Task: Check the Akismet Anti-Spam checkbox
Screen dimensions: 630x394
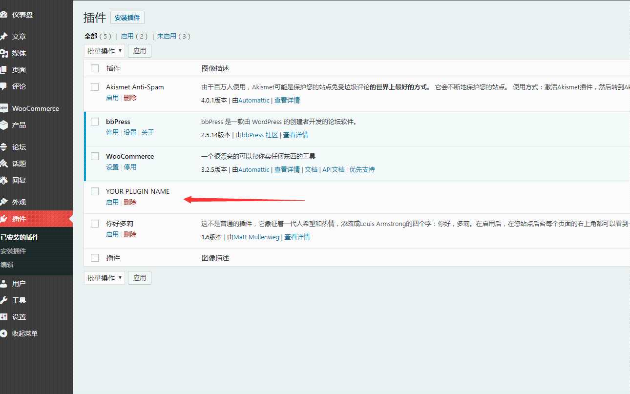Action: tap(95, 87)
